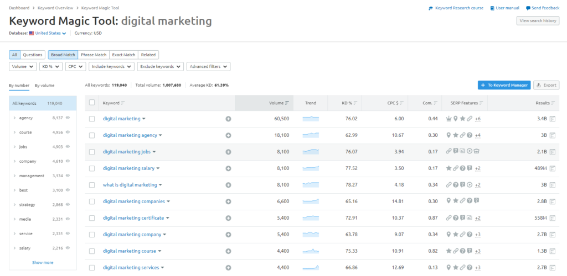The image size is (567, 276).
Task: Open the KD % filter dropdown
Action: (51, 67)
